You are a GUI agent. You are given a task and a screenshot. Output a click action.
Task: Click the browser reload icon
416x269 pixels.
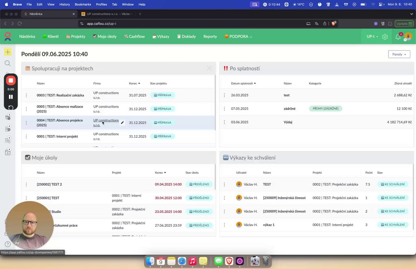(x=20, y=23)
